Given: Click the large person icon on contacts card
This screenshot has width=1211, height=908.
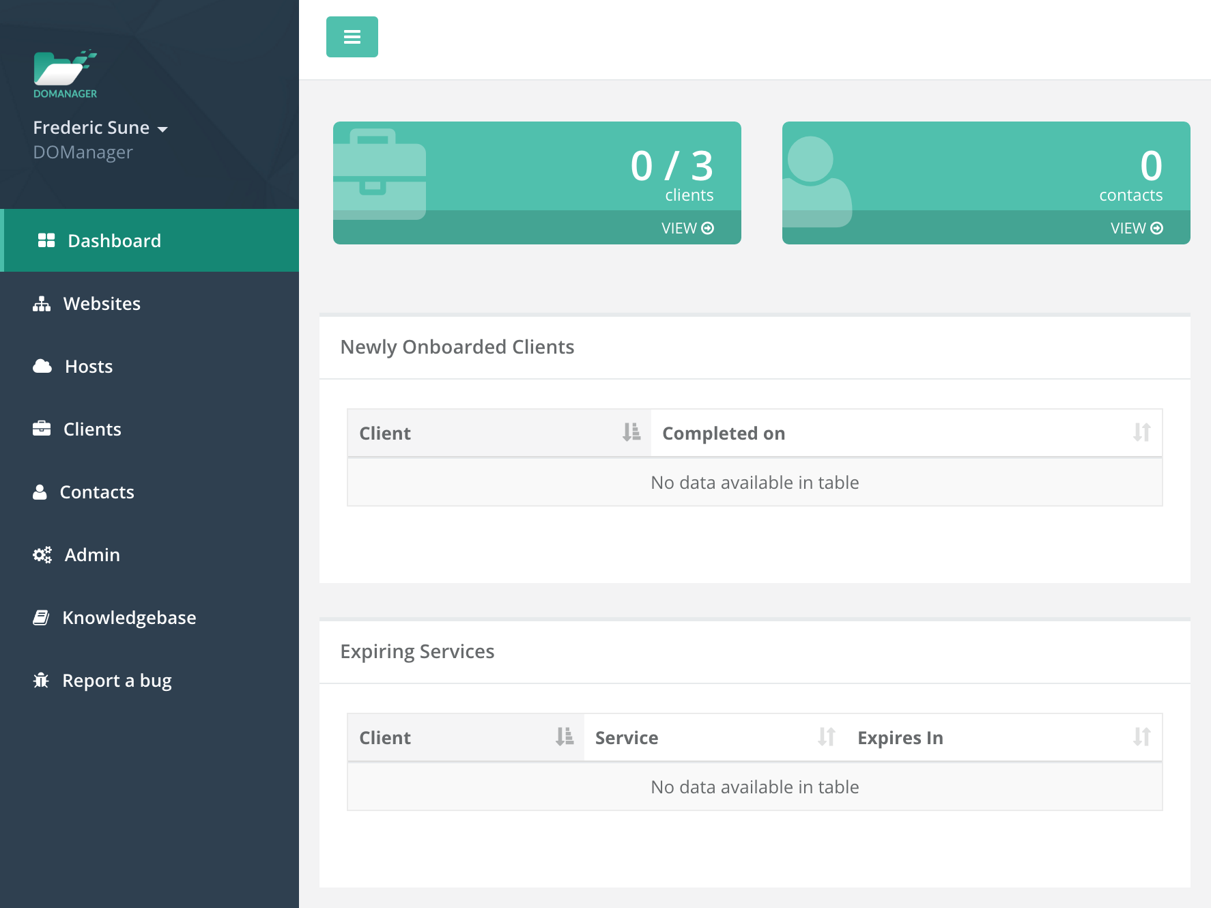Looking at the screenshot, I should coord(817,182).
